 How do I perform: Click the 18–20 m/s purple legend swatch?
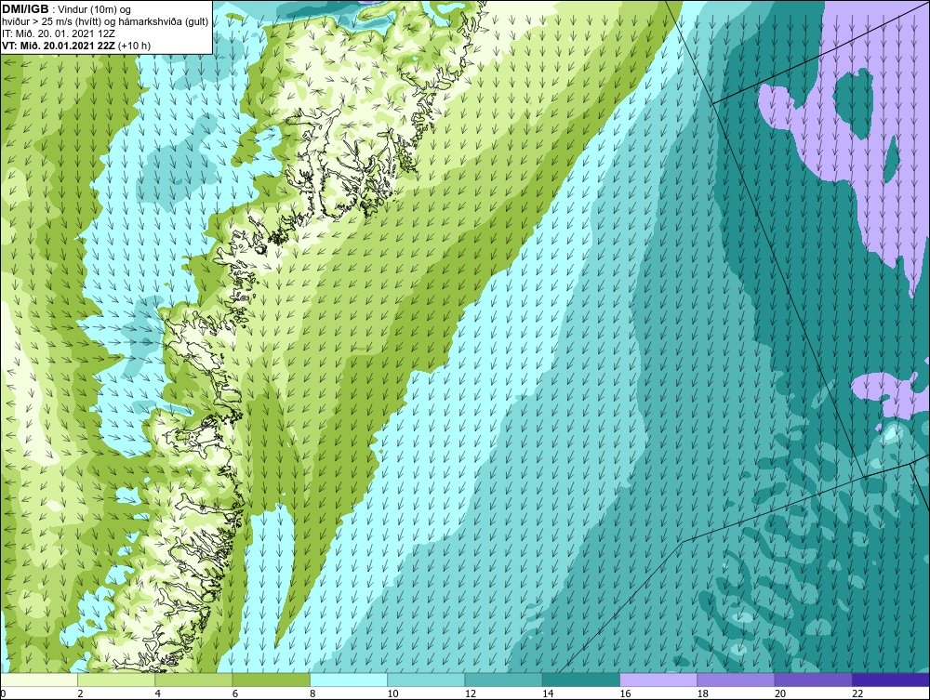(736, 680)
